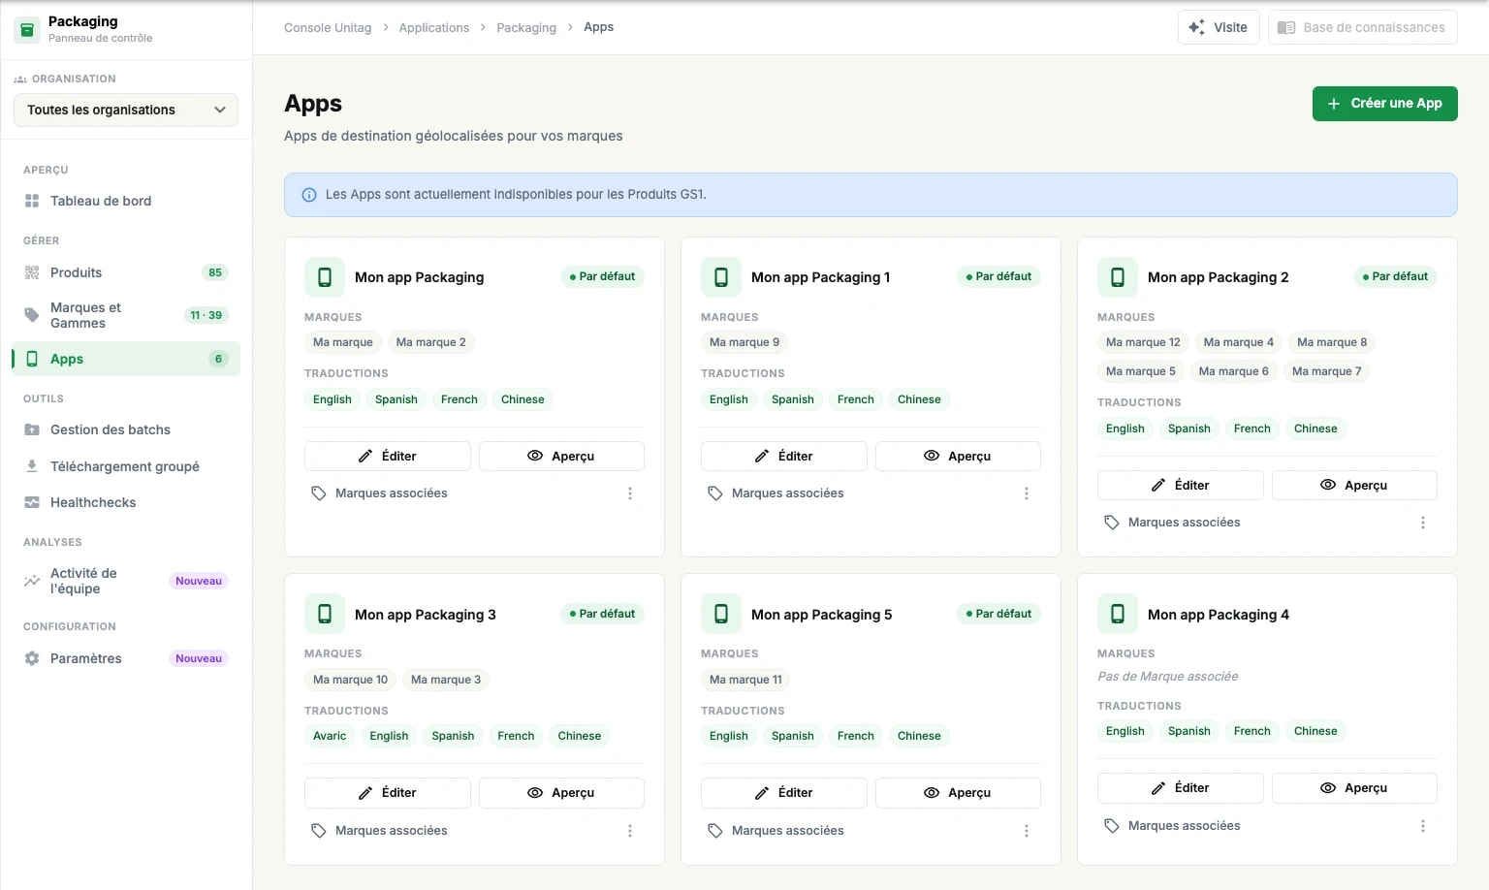1489x890 pixels.
Task: Click the phone icon of Mon app Packaging 1
Action: [x=721, y=277]
